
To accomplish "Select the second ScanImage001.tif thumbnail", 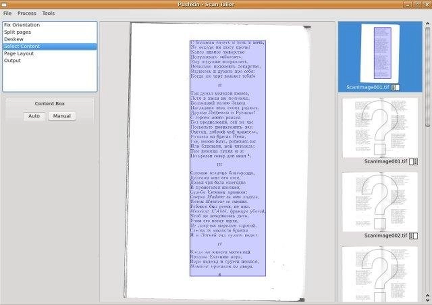I will coord(380,128).
